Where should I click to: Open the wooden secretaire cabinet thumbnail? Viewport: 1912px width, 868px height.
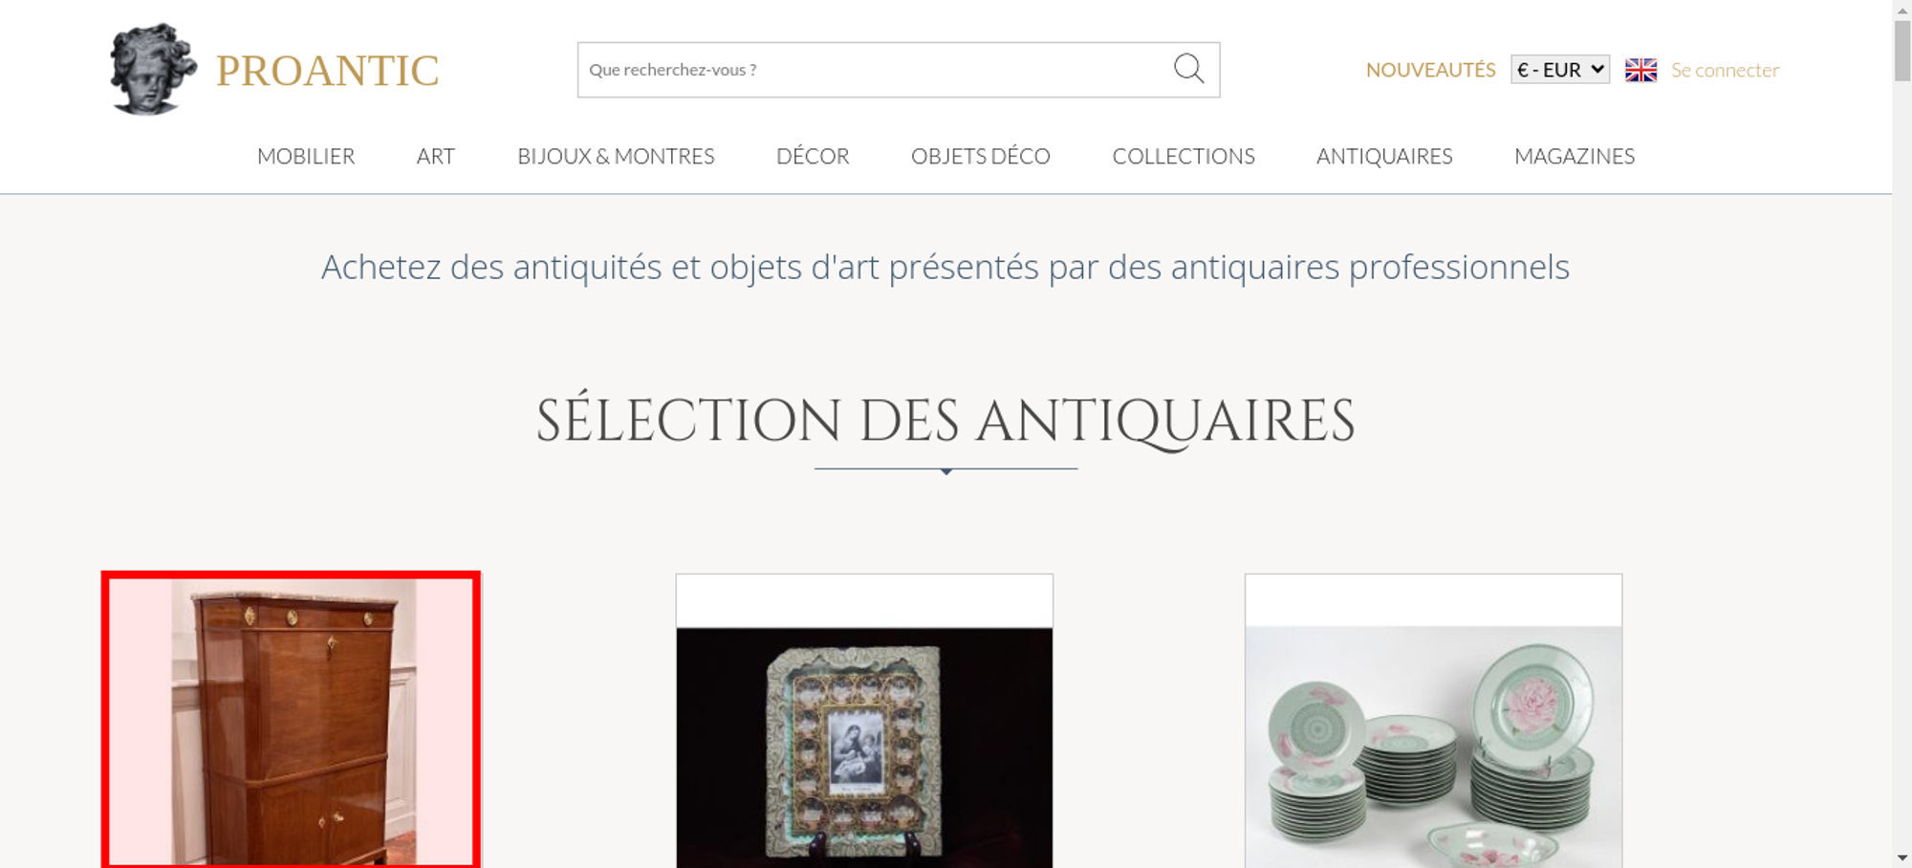tap(291, 721)
